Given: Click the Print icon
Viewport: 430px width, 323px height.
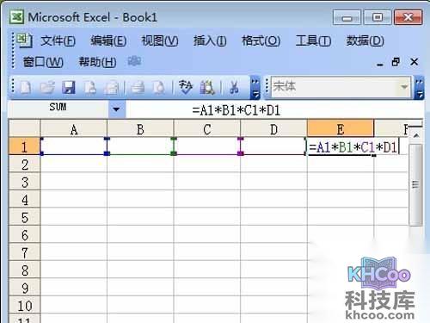Looking at the screenshot, I should (x=138, y=87).
